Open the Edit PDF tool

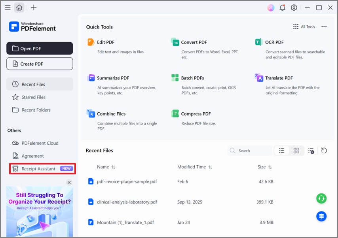click(x=106, y=42)
